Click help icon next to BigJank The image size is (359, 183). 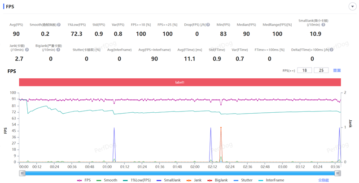(58, 50)
